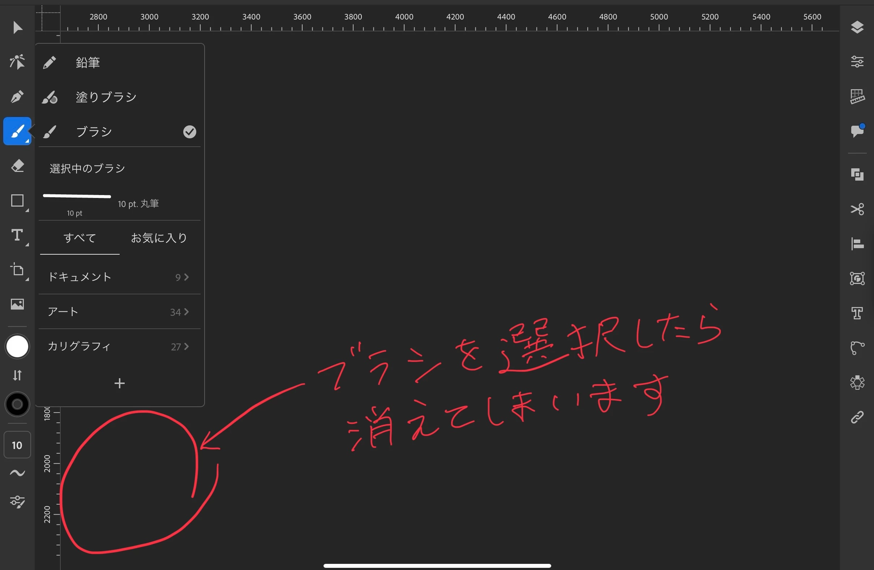Open the Properties sliders panel

click(857, 62)
